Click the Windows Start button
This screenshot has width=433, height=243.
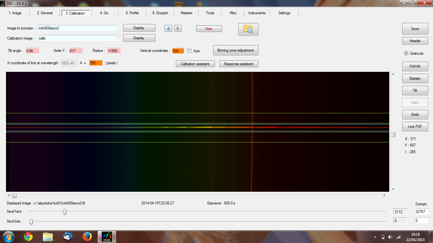tap(9, 237)
